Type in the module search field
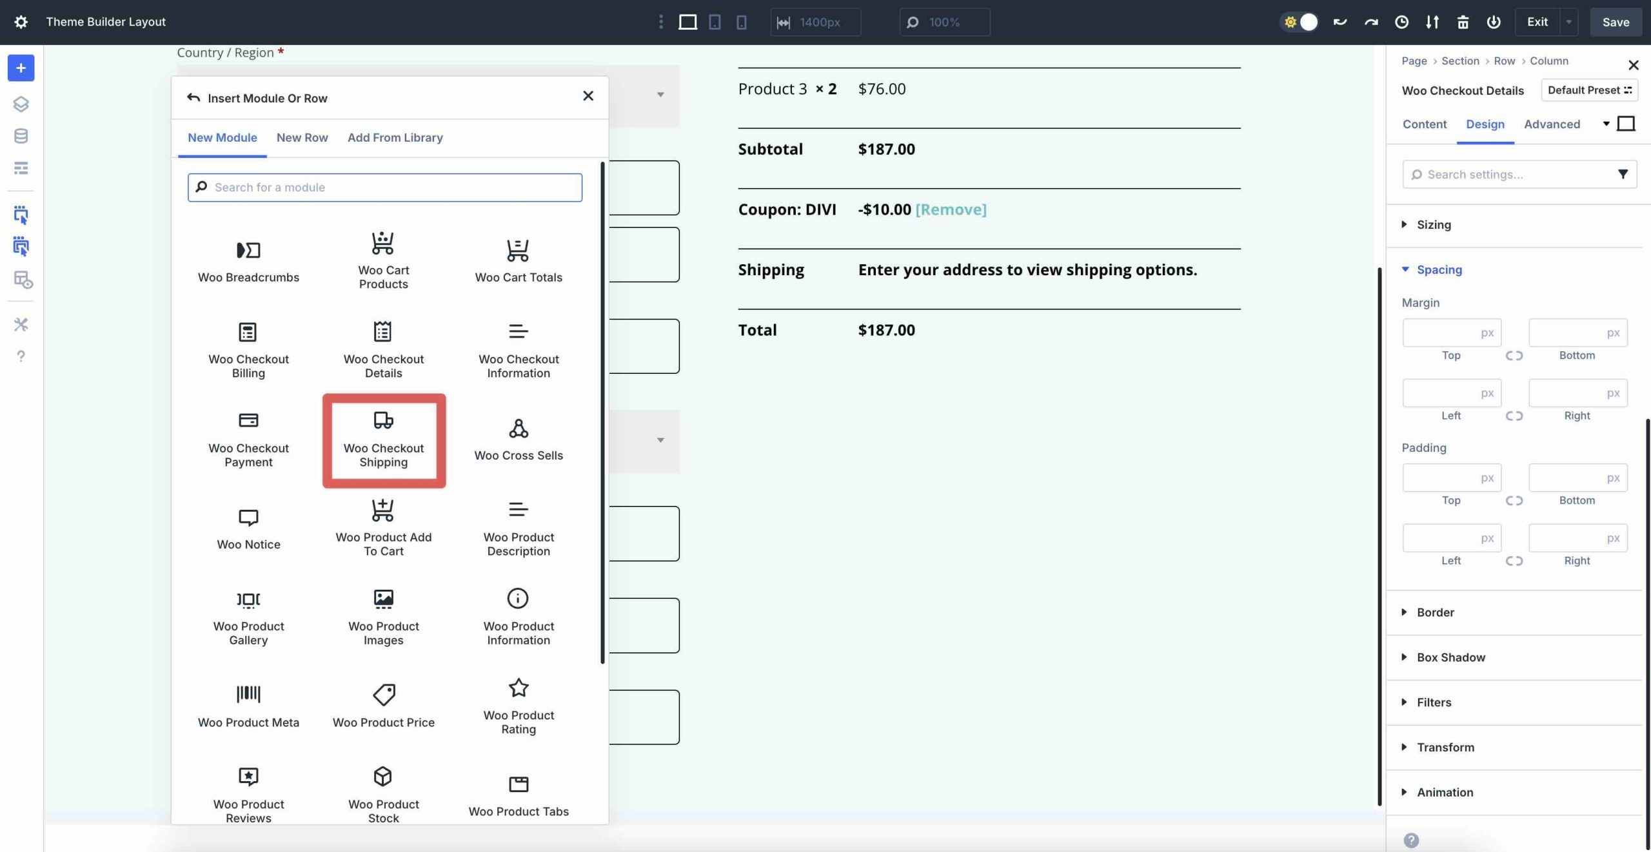This screenshot has height=852, width=1651. click(384, 187)
